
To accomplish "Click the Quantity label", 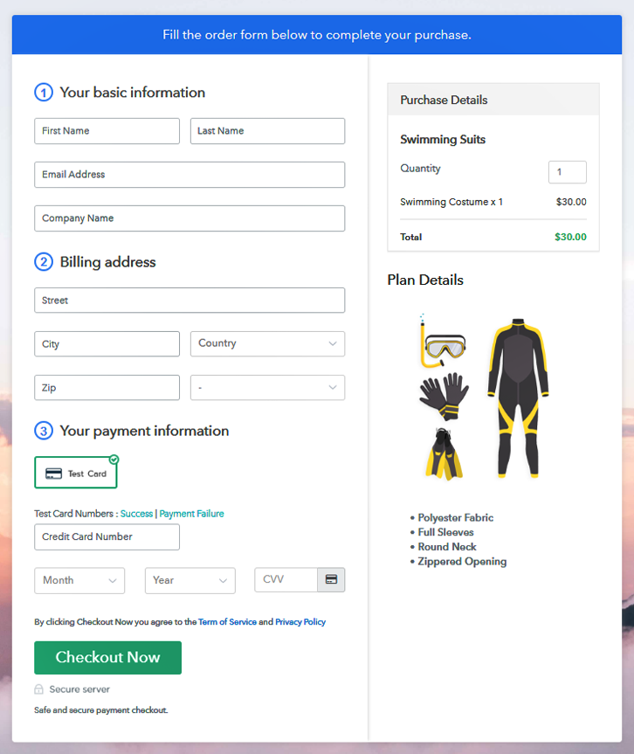I will tap(420, 169).
